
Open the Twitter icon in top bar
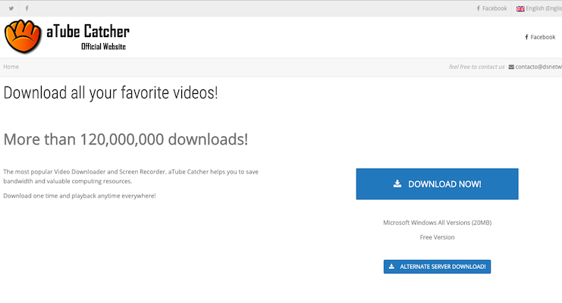point(11,8)
